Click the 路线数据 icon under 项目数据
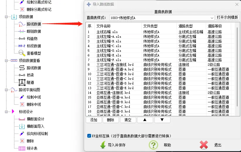Viewport: 241px width, 152px height. [x=22, y=24]
